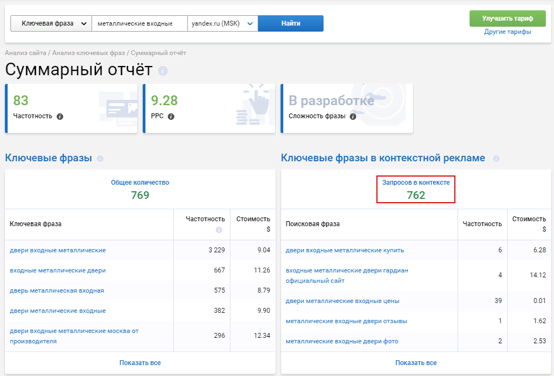Open phrase входные металлические двери
The height and width of the screenshot is (376, 554).
click(x=58, y=270)
